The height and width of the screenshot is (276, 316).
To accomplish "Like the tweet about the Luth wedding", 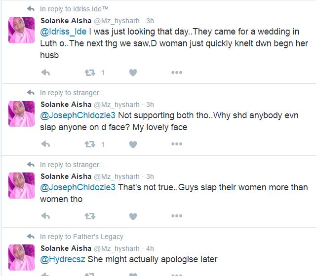I will pyautogui.click(x=133, y=72).
